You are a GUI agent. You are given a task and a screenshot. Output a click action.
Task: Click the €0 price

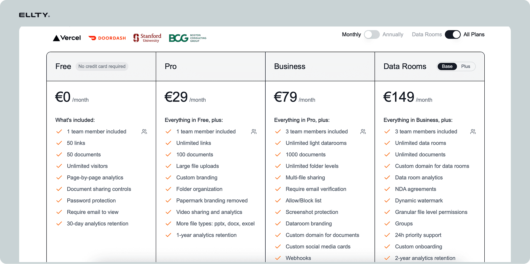click(63, 97)
